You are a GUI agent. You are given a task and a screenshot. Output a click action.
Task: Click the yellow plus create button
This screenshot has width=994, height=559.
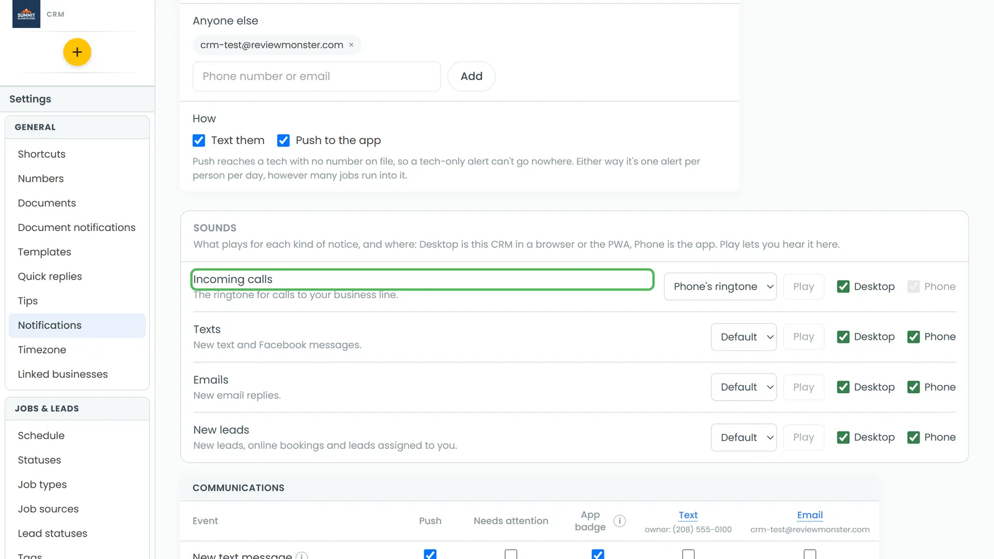[77, 52]
